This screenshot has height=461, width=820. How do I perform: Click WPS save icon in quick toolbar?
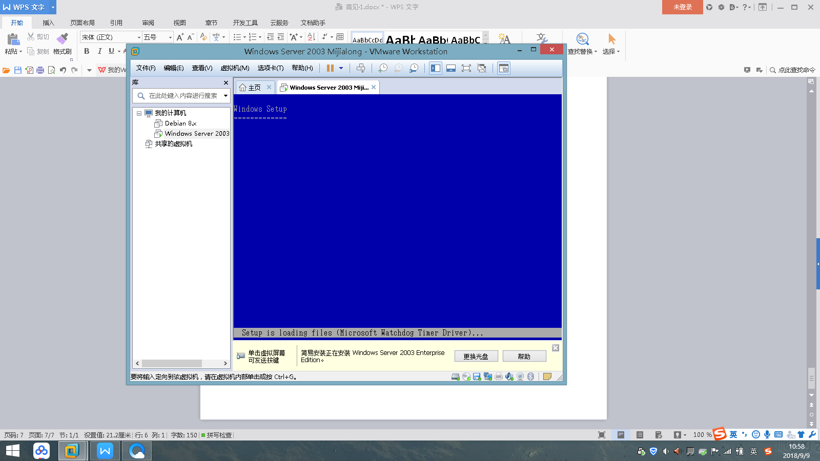click(18, 70)
